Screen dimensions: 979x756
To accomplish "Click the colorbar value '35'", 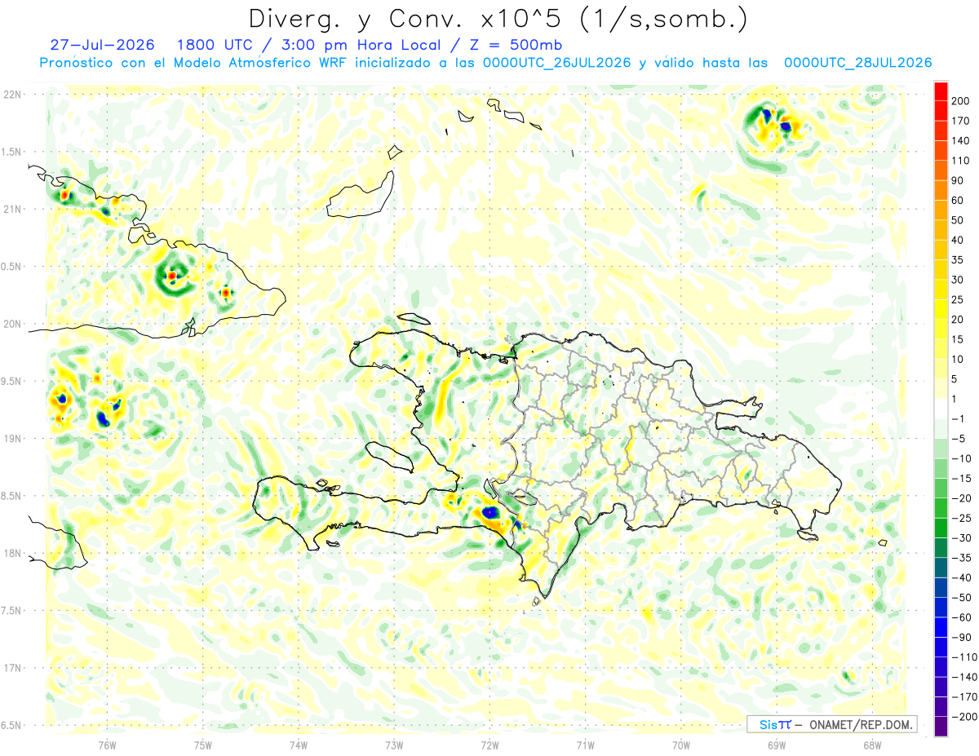I will coord(958,260).
